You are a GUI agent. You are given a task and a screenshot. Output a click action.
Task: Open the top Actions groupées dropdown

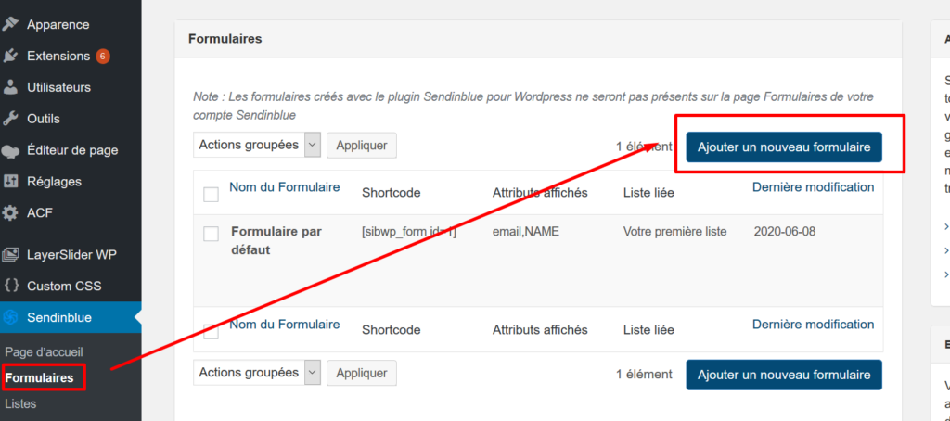coord(257,146)
